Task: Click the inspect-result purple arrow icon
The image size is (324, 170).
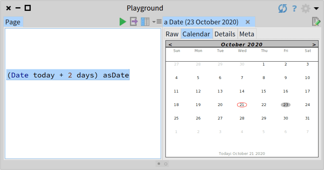Action: click(134, 22)
